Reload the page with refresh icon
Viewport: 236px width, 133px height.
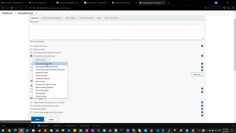click(12, 8)
